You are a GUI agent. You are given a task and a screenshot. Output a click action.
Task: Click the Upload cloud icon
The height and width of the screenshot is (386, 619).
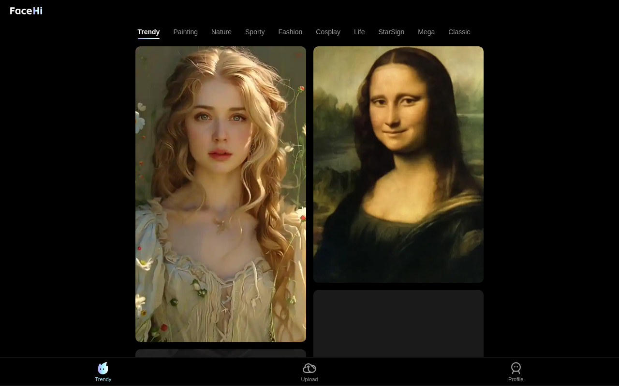[x=309, y=368]
